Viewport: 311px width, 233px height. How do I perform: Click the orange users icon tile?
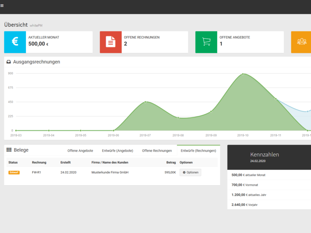tap(301, 42)
